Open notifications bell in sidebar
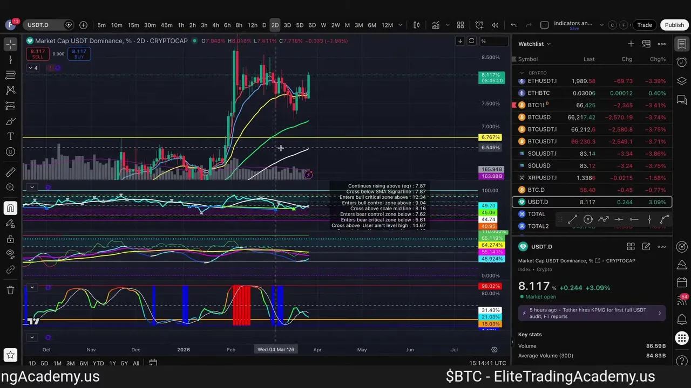Viewport: 691px width, 388px height. click(x=682, y=319)
